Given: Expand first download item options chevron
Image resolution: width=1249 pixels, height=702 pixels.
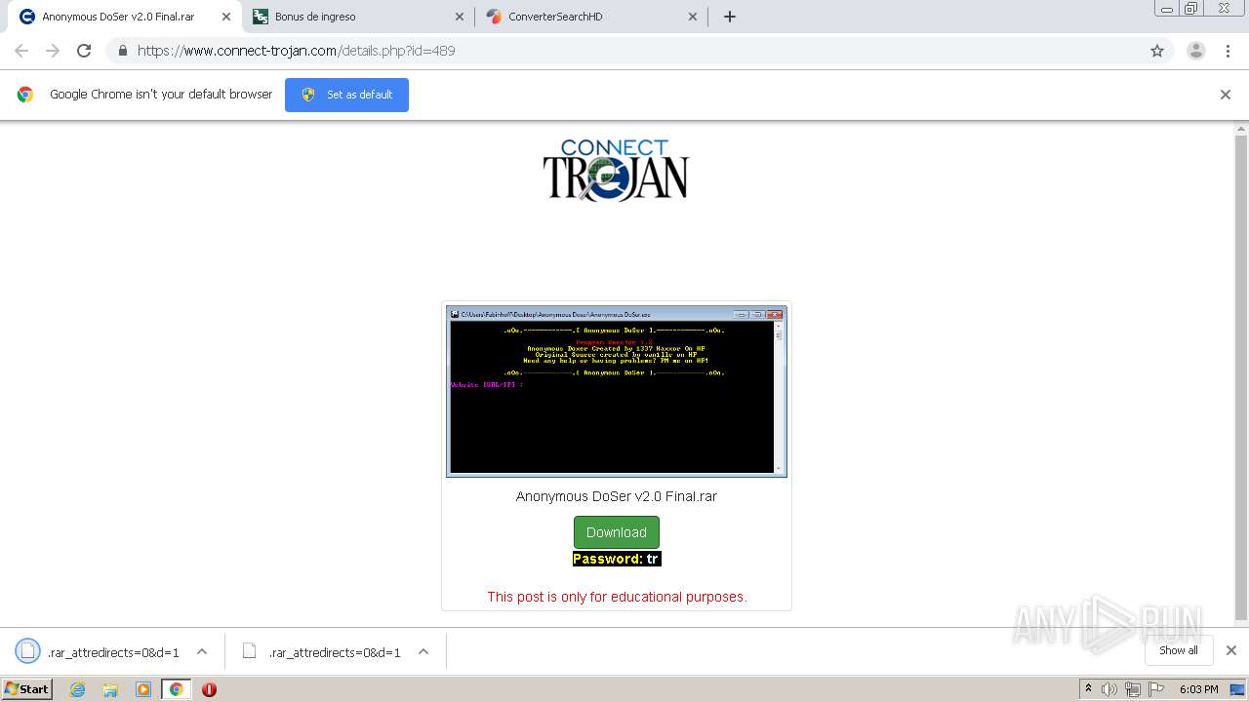Looking at the screenshot, I should click(202, 651).
